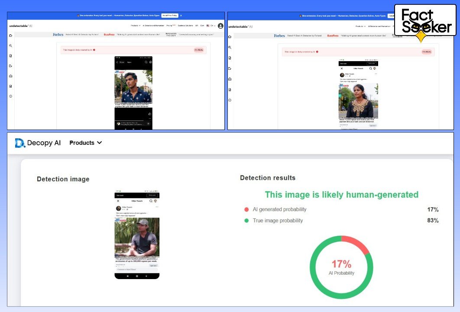
Task: Click the red info icon beside left AI warning
Action: (x=94, y=50)
